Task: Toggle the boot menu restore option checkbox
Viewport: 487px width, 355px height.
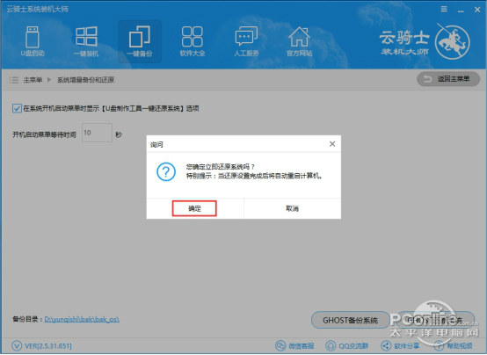Action: 17,108
